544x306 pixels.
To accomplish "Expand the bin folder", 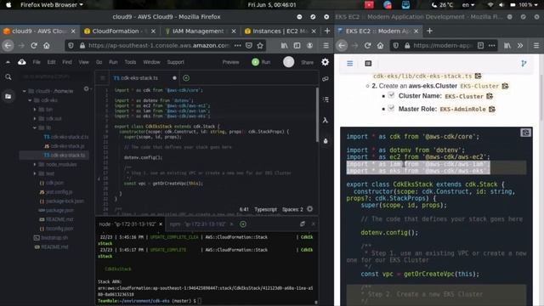I will point(35,110).
